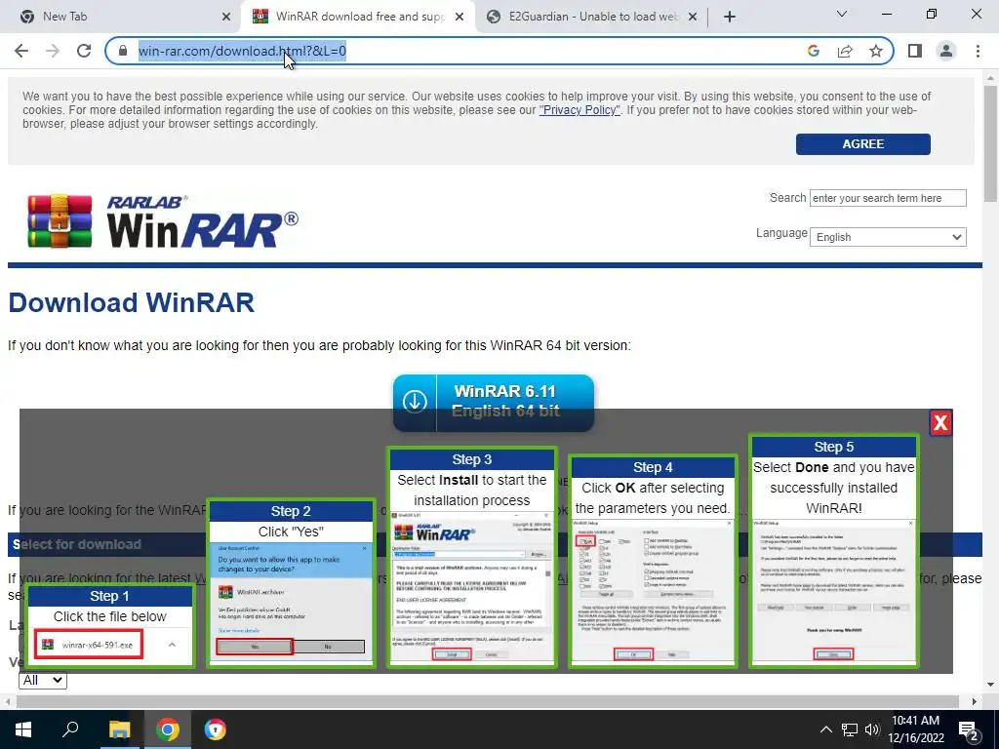Close the WinRAR download tab
Viewport: 999px width, 749px height.
[x=460, y=17]
